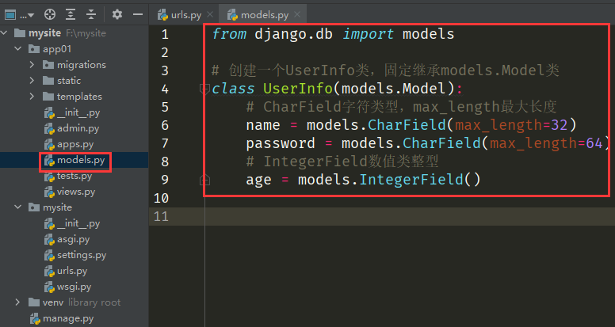Click the Select Opened File locate icon

coord(50,14)
